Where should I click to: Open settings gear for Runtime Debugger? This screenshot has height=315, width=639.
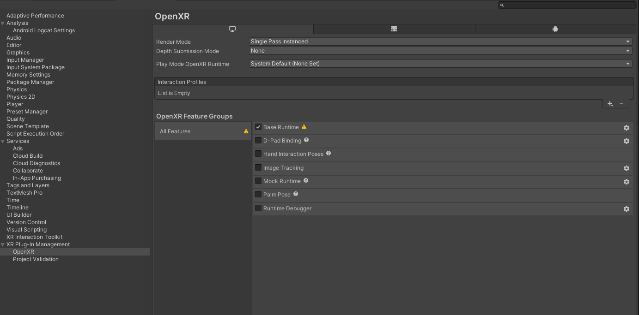[627, 209]
